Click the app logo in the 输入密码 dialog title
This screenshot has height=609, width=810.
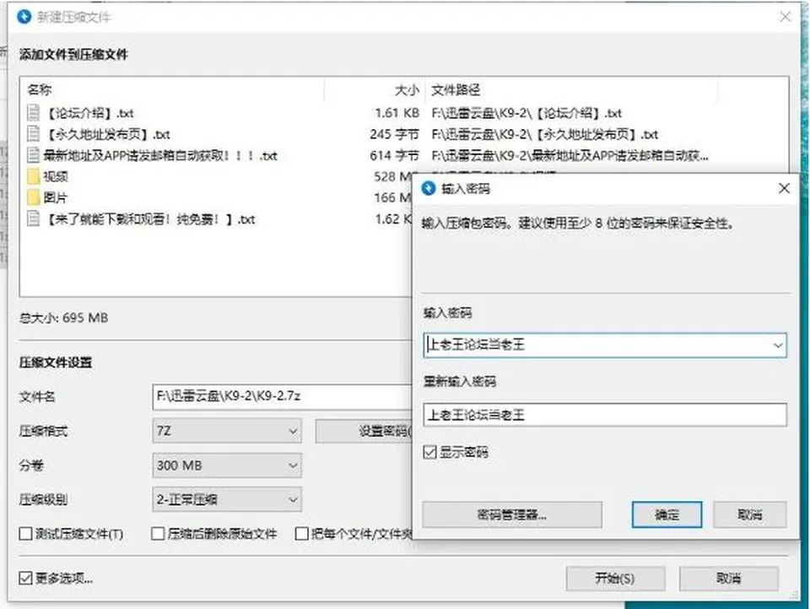(x=429, y=189)
